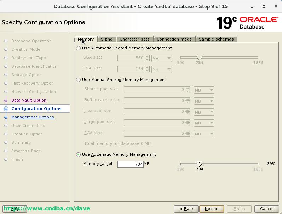Click the SGA size slider handle
The height and width of the screenshot is (214, 282).
tap(199, 57)
